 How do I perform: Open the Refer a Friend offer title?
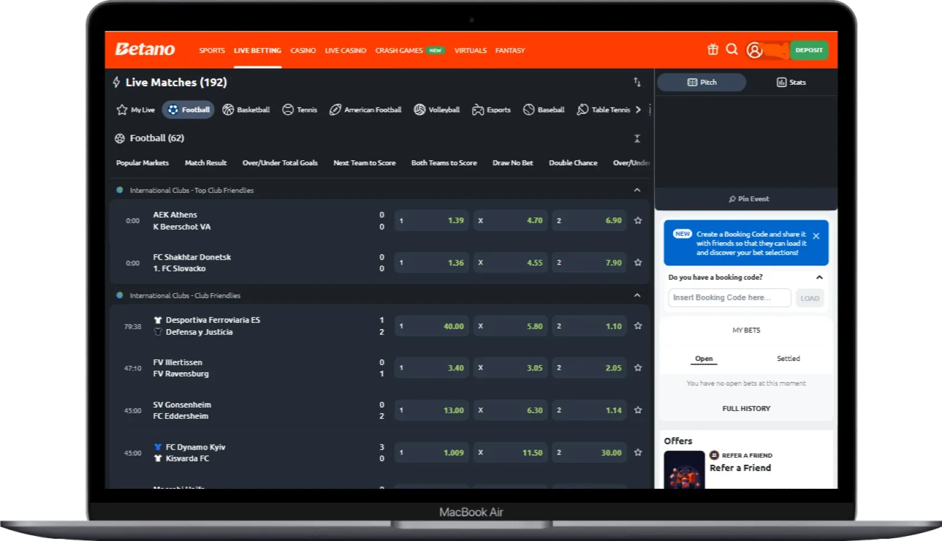(740, 468)
